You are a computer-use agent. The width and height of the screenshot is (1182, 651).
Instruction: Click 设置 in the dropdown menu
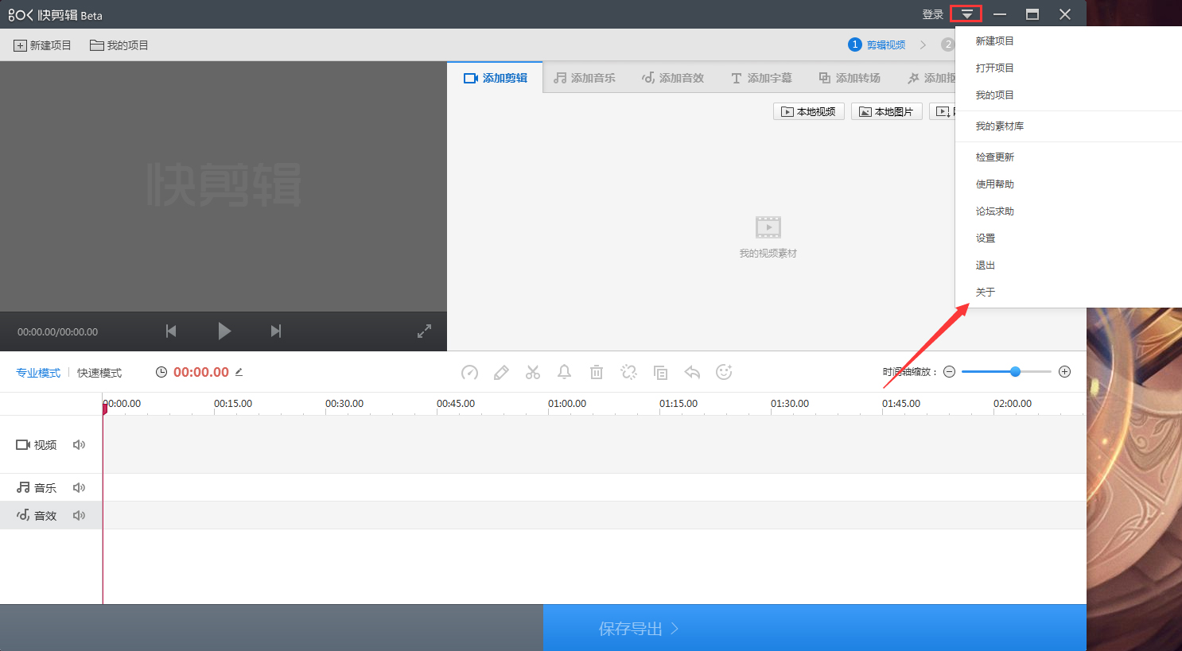986,237
